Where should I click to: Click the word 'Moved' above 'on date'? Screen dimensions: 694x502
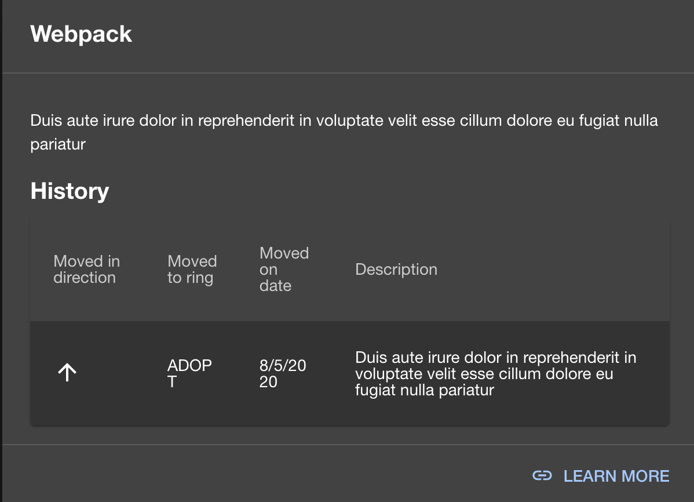(x=284, y=253)
